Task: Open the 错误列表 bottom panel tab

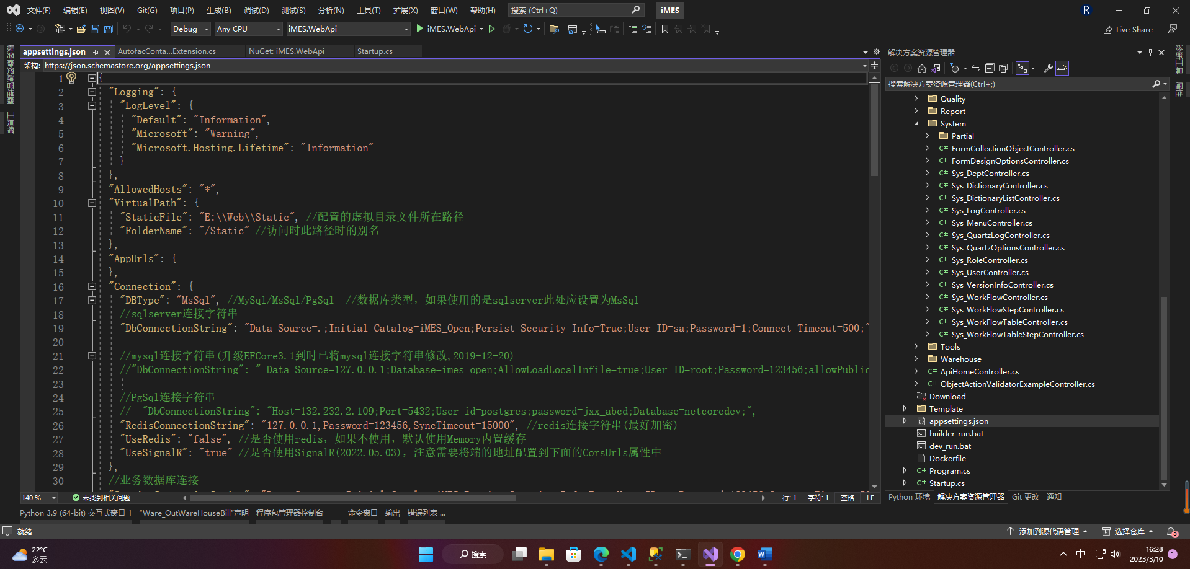Action: (x=426, y=513)
